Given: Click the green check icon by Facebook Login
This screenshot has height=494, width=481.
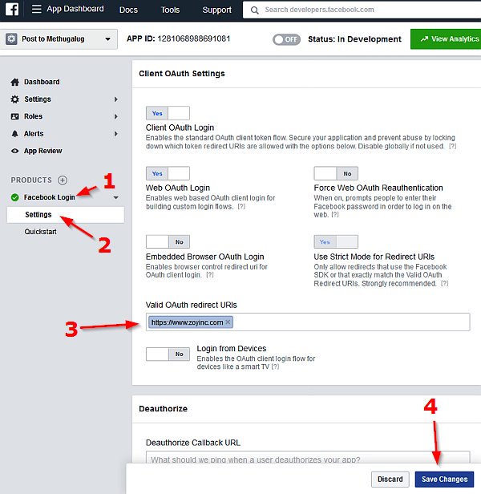Looking at the screenshot, I should click(x=14, y=197).
